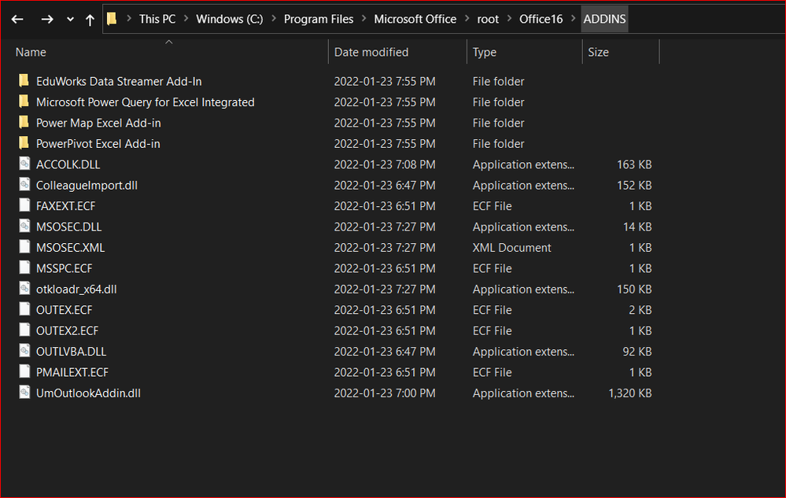Select OUTEX2.ECF file icon
Viewport: 786px width, 498px height.
tap(24, 330)
